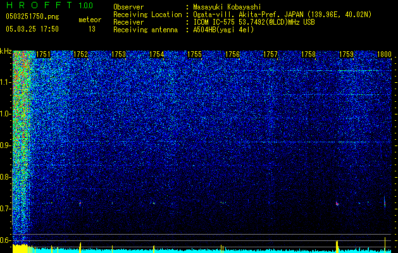Click the 0.6 kHz axis label
Image resolution: width=398 pixels, height=253 pixels.
tap(5, 240)
